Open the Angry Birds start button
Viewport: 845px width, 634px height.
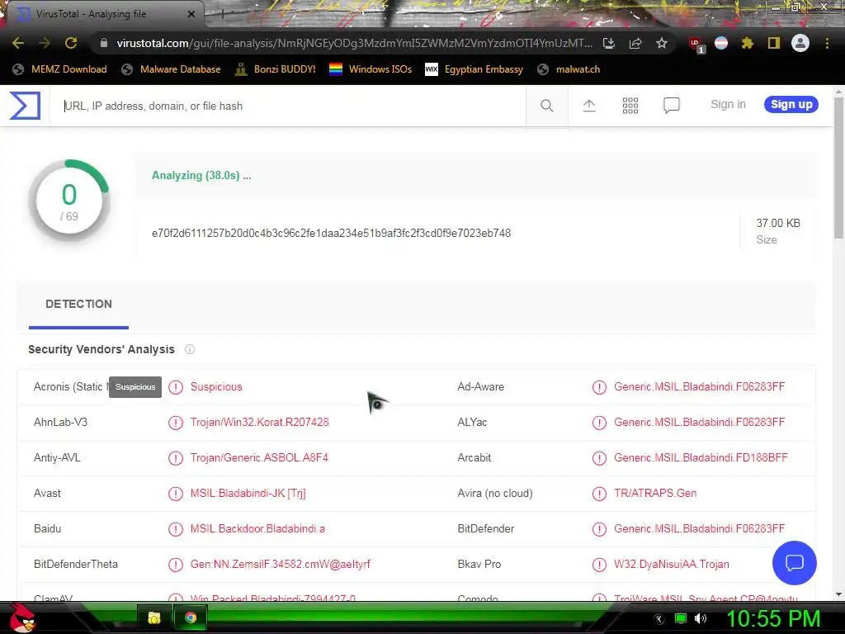21,617
